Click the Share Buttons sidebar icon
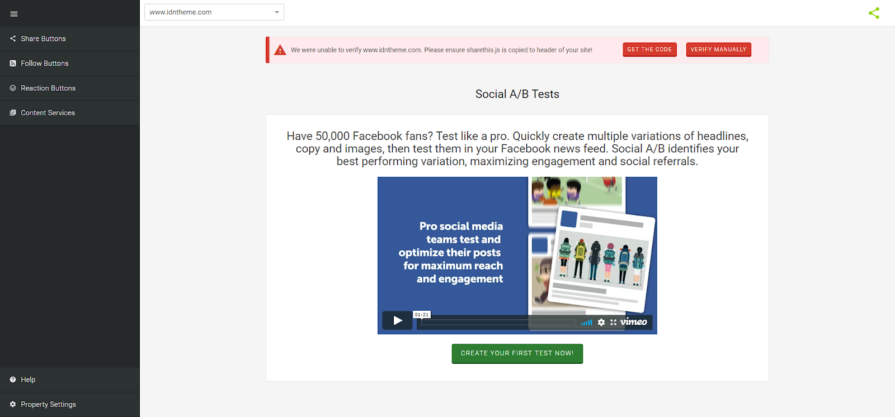 pos(13,39)
